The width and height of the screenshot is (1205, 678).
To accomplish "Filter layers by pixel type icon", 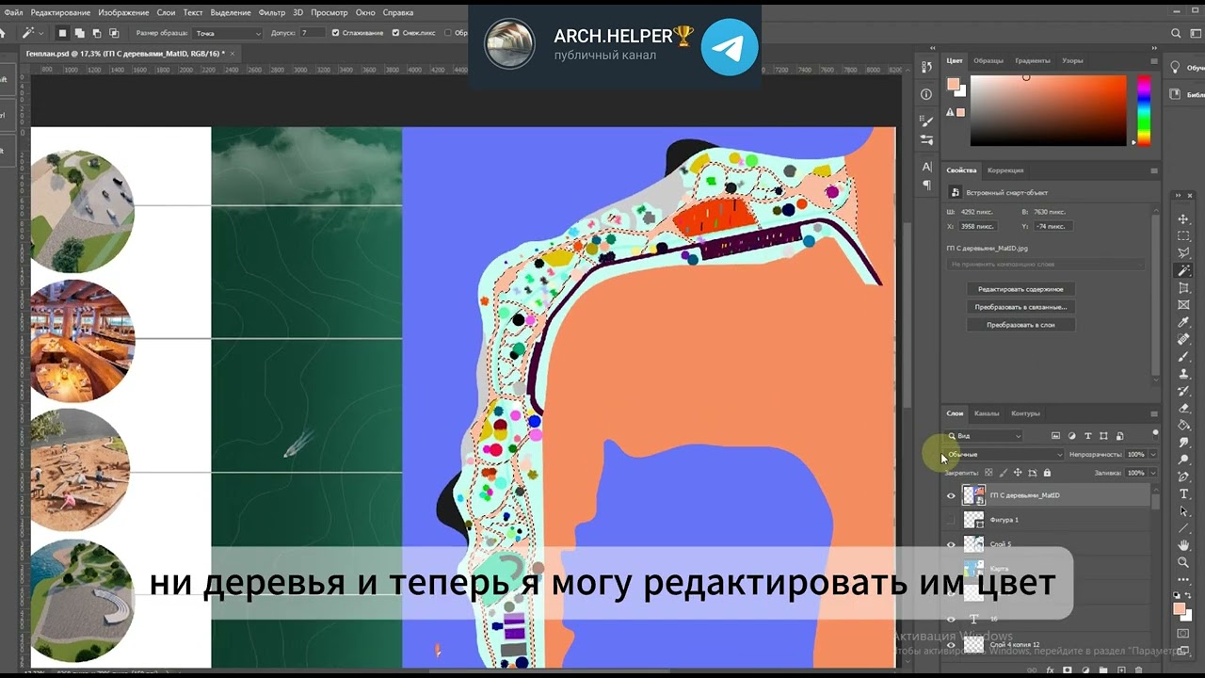I will coord(1055,436).
